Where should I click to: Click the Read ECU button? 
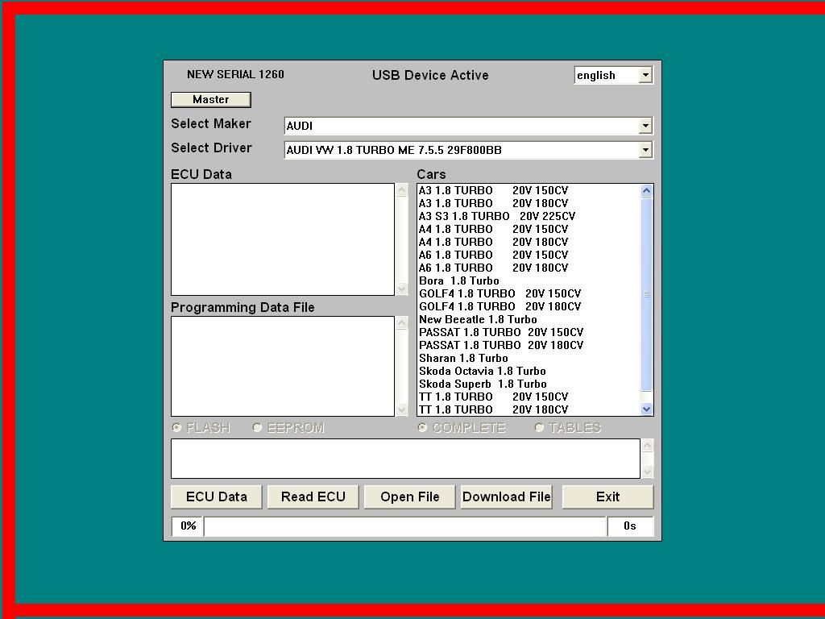[x=313, y=496]
